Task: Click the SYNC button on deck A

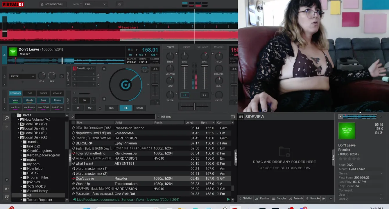Action: click(x=139, y=108)
